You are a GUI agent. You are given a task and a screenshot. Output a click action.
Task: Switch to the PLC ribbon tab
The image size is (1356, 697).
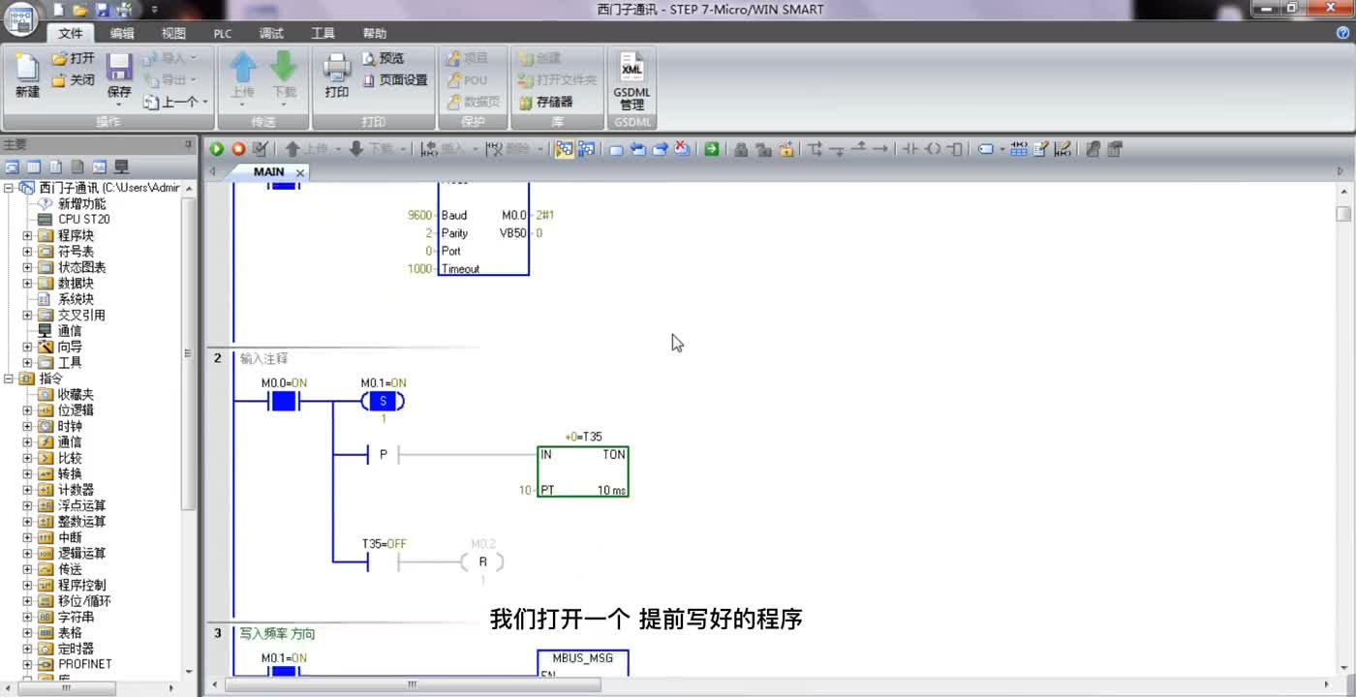tap(223, 33)
